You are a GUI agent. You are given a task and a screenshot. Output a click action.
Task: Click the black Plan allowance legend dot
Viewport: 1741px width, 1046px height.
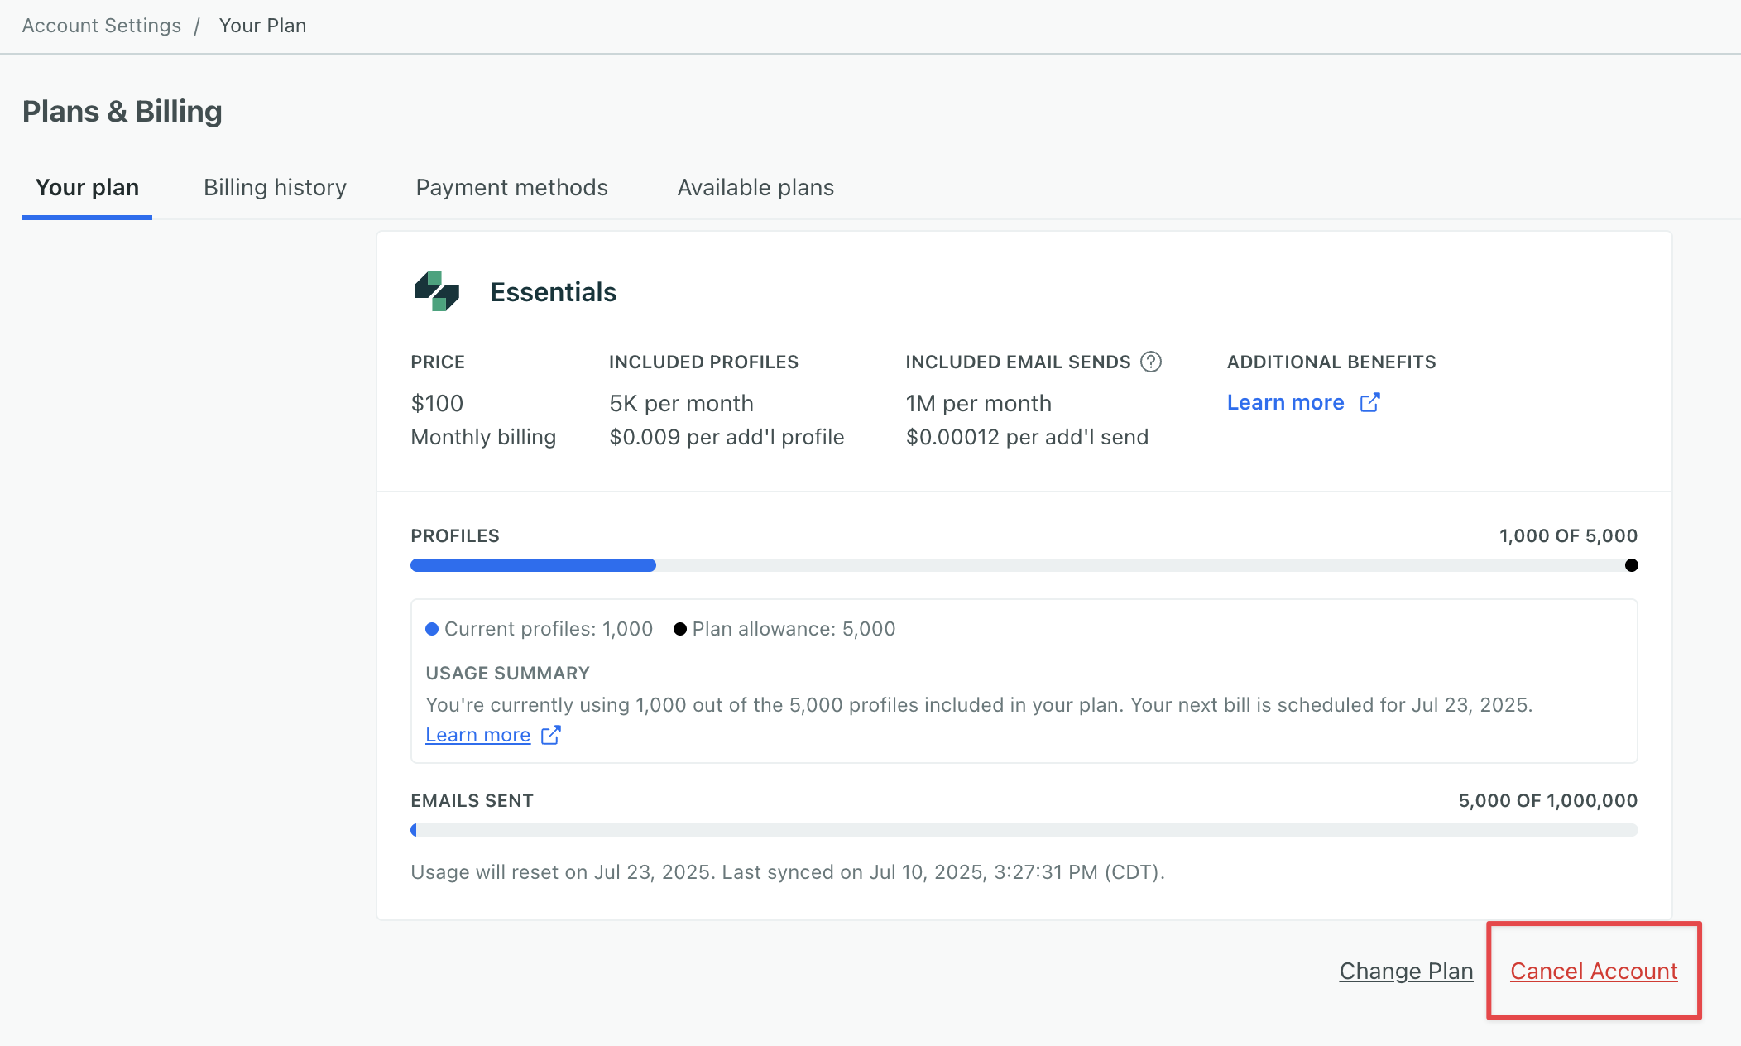pos(680,629)
